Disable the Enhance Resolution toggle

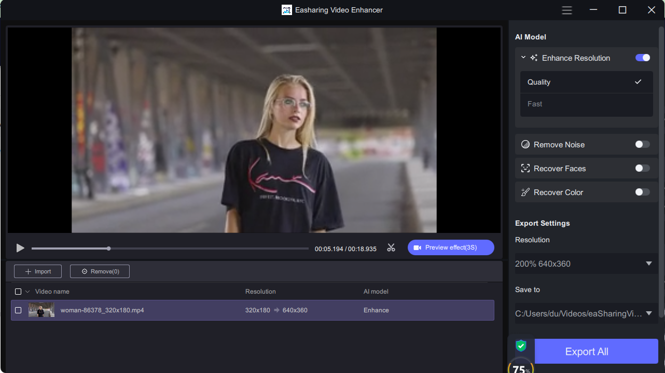click(x=642, y=58)
